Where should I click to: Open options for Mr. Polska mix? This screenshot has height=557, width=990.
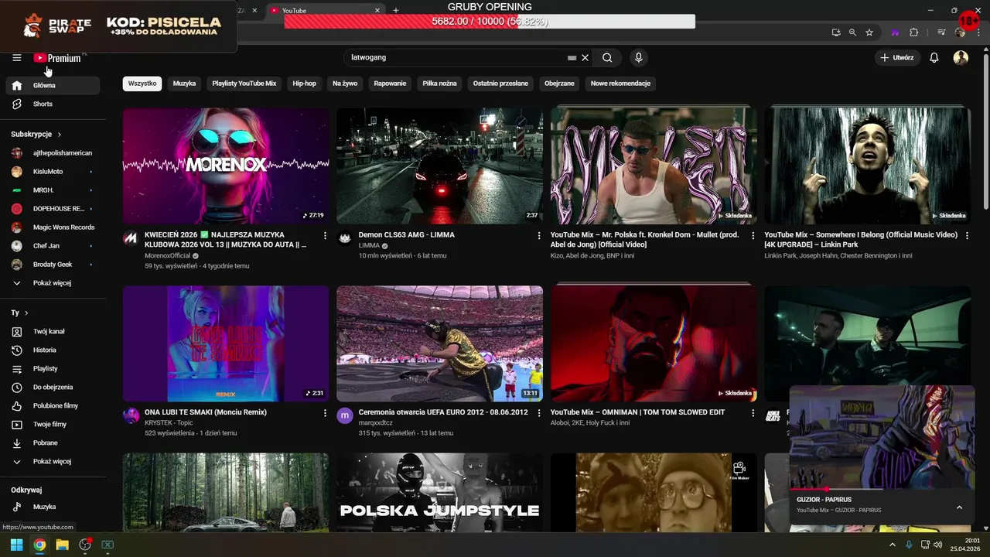(753, 235)
